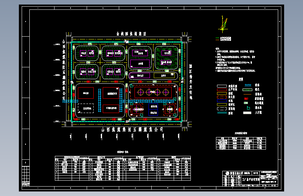Select the cyan drainage ditch legend symbol

[248, 108]
